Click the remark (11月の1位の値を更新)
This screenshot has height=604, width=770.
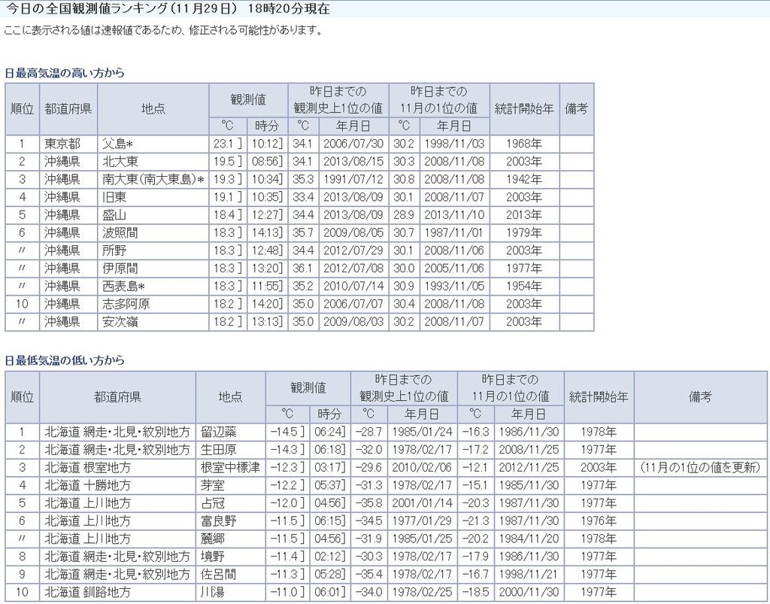click(700, 468)
